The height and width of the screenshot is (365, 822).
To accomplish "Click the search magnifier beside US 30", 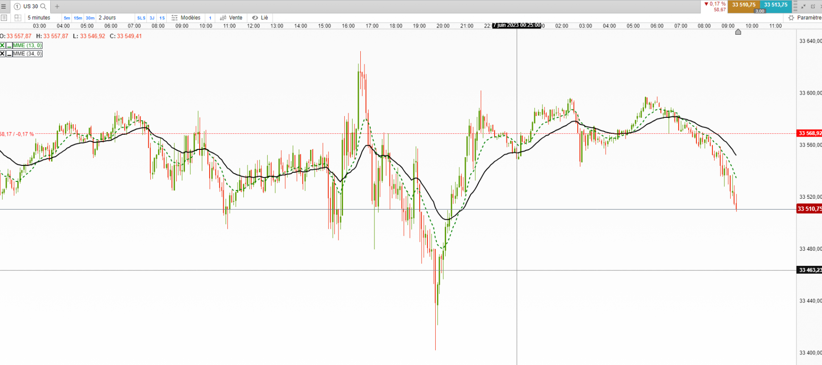I will (43, 6).
